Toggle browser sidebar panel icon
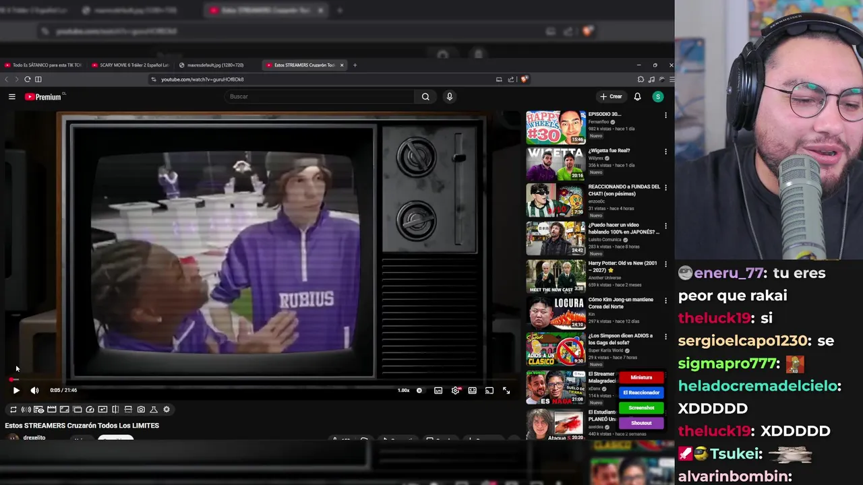863x485 pixels. point(38,79)
